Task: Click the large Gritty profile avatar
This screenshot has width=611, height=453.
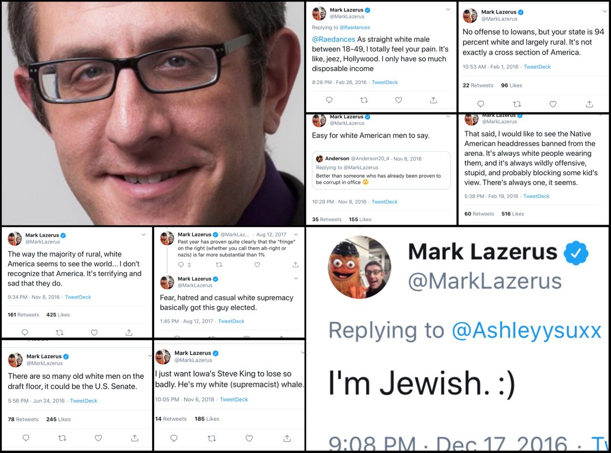Action: (359, 267)
